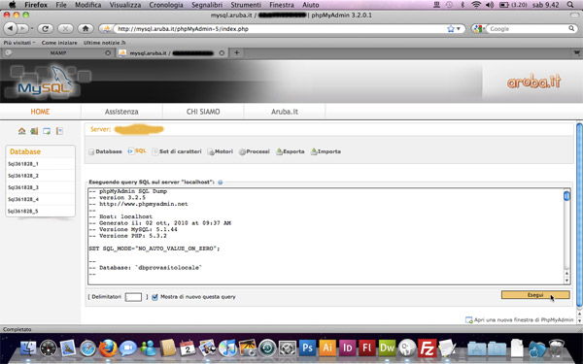Viewport: 583px width, 364px height.
Task: Toggle 'Mostra di nuovo questa query' checkbox
Action: 154,297
